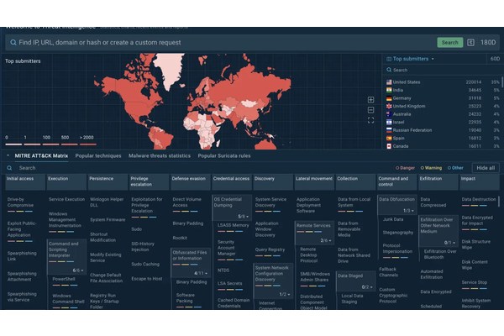The width and height of the screenshot is (504, 336).
Task: Collapse Remote Services 2/6 sub-techniques
Action: click(326, 240)
